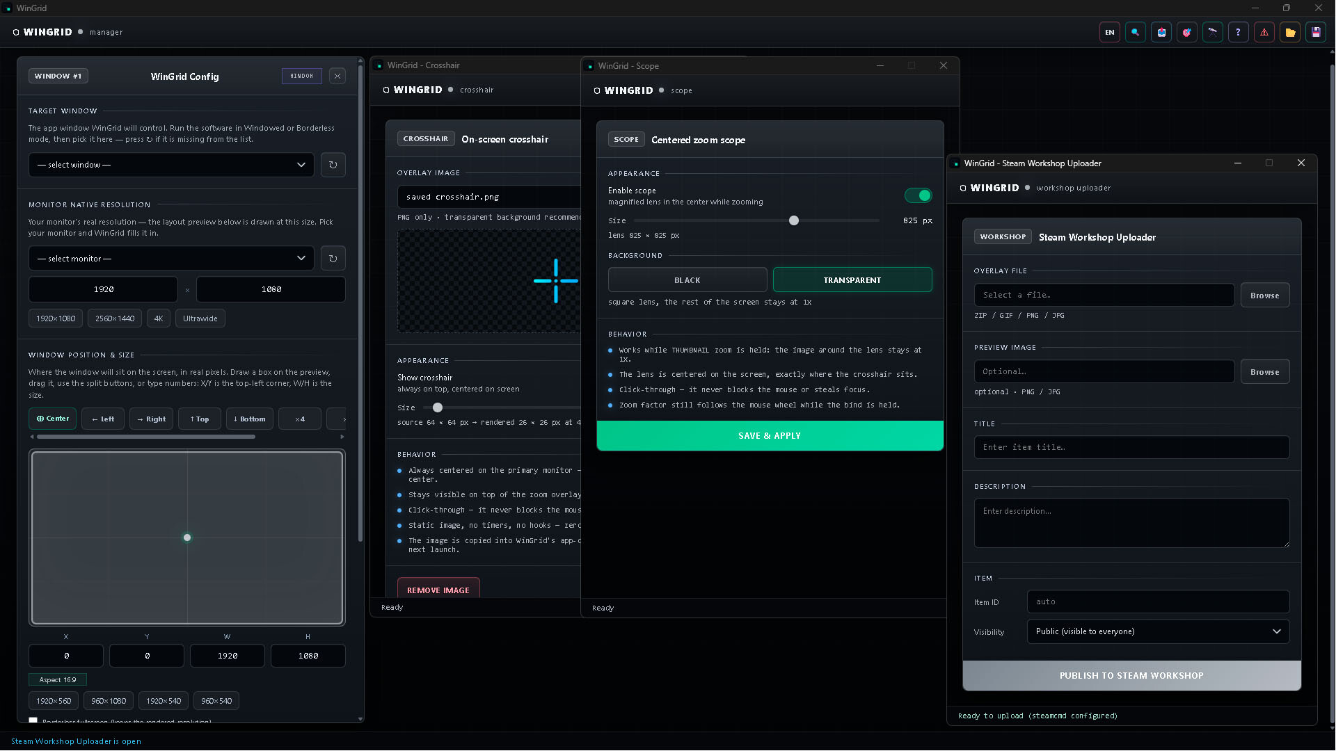Choose the 2560×1440 resolution preset
The width and height of the screenshot is (1336, 751).
[x=115, y=318]
